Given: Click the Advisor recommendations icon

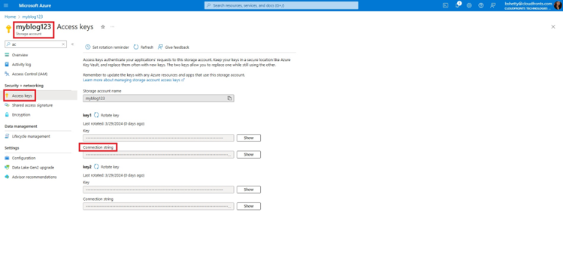Looking at the screenshot, I should tap(7, 177).
